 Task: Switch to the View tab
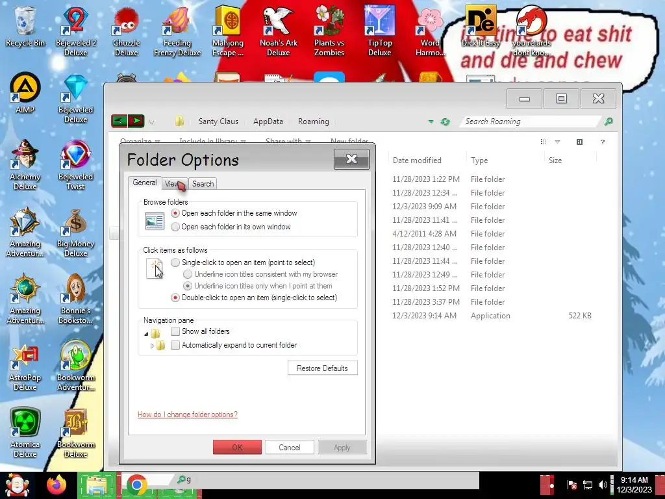(x=174, y=183)
